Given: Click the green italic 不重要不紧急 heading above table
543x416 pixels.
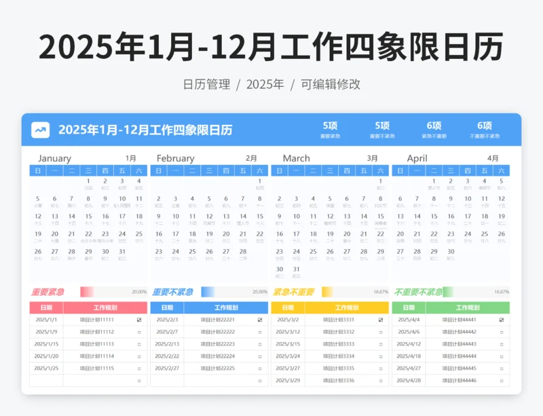Looking at the screenshot, I should [x=418, y=292].
